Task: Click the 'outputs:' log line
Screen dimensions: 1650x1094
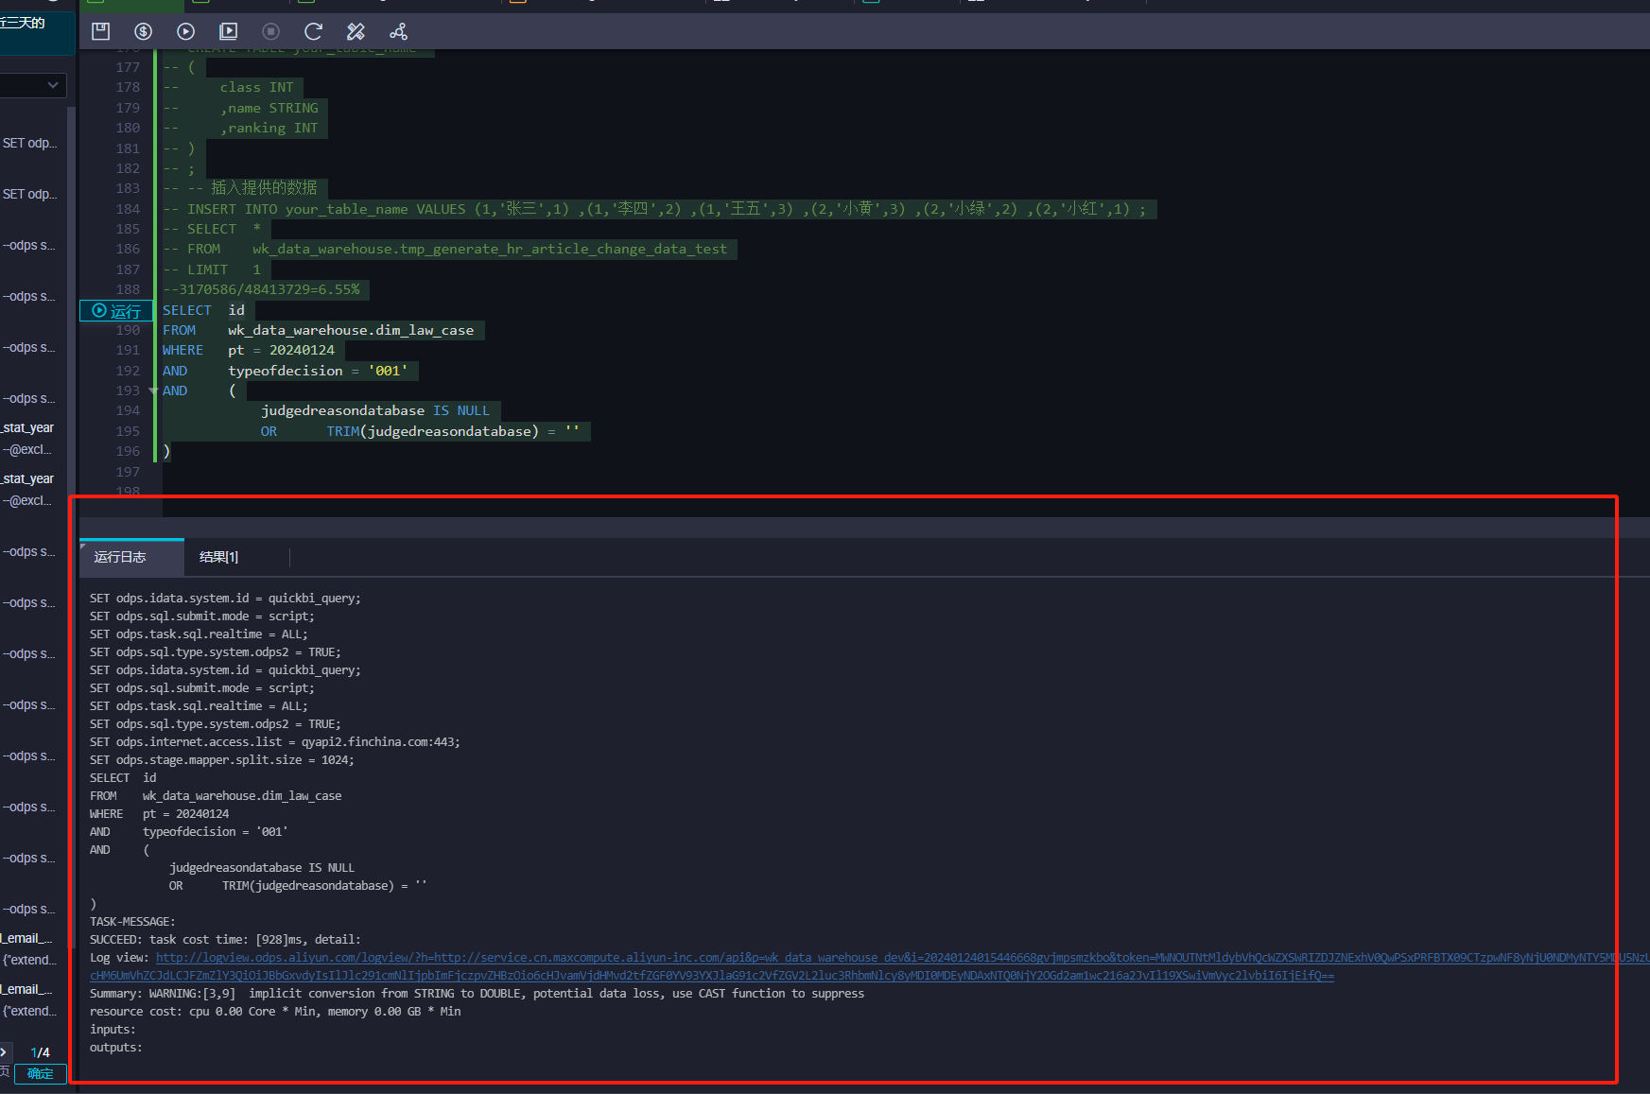Action: 116,1048
